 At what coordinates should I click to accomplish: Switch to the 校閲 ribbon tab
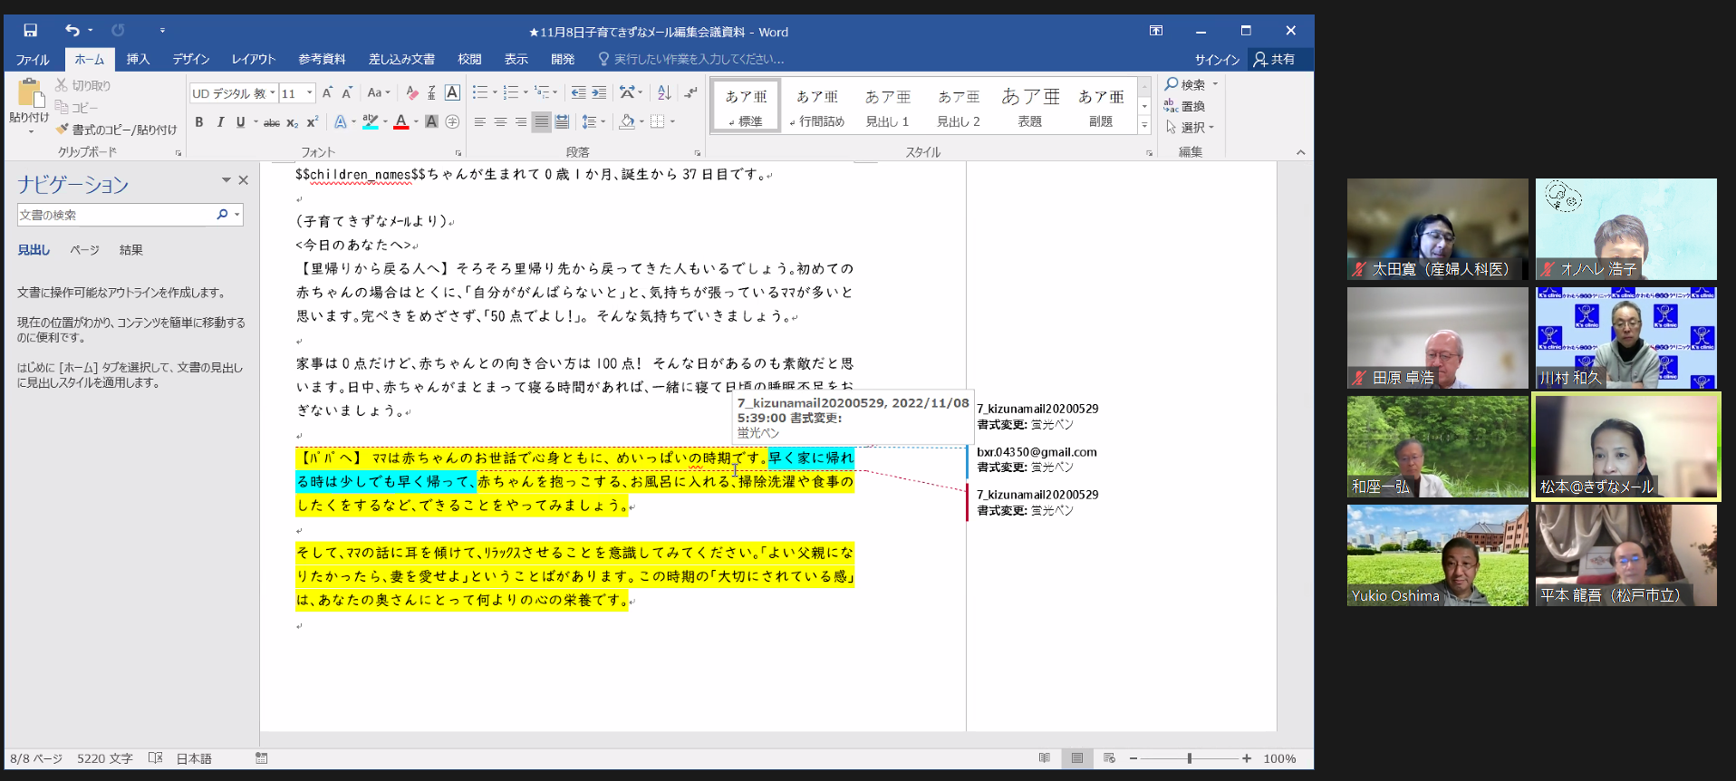click(x=469, y=60)
